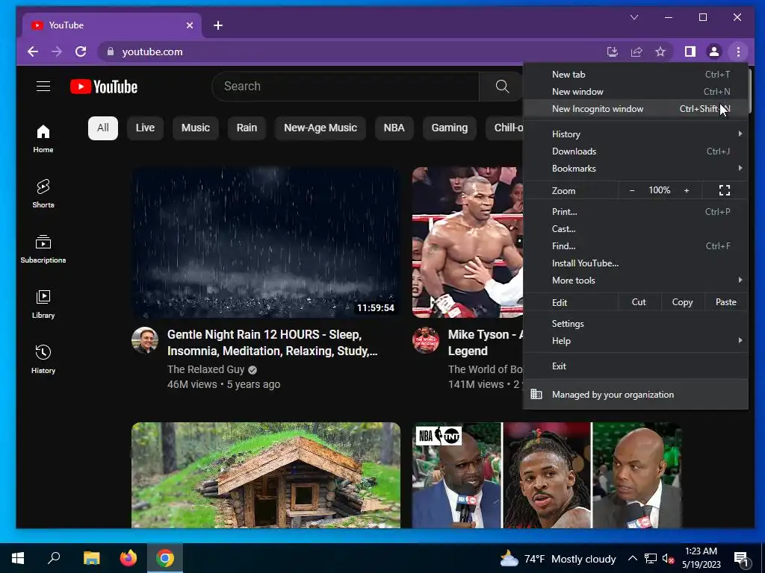Open Shorts from the sidebar
The height and width of the screenshot is (573, 765).
(x=43, y=193)
